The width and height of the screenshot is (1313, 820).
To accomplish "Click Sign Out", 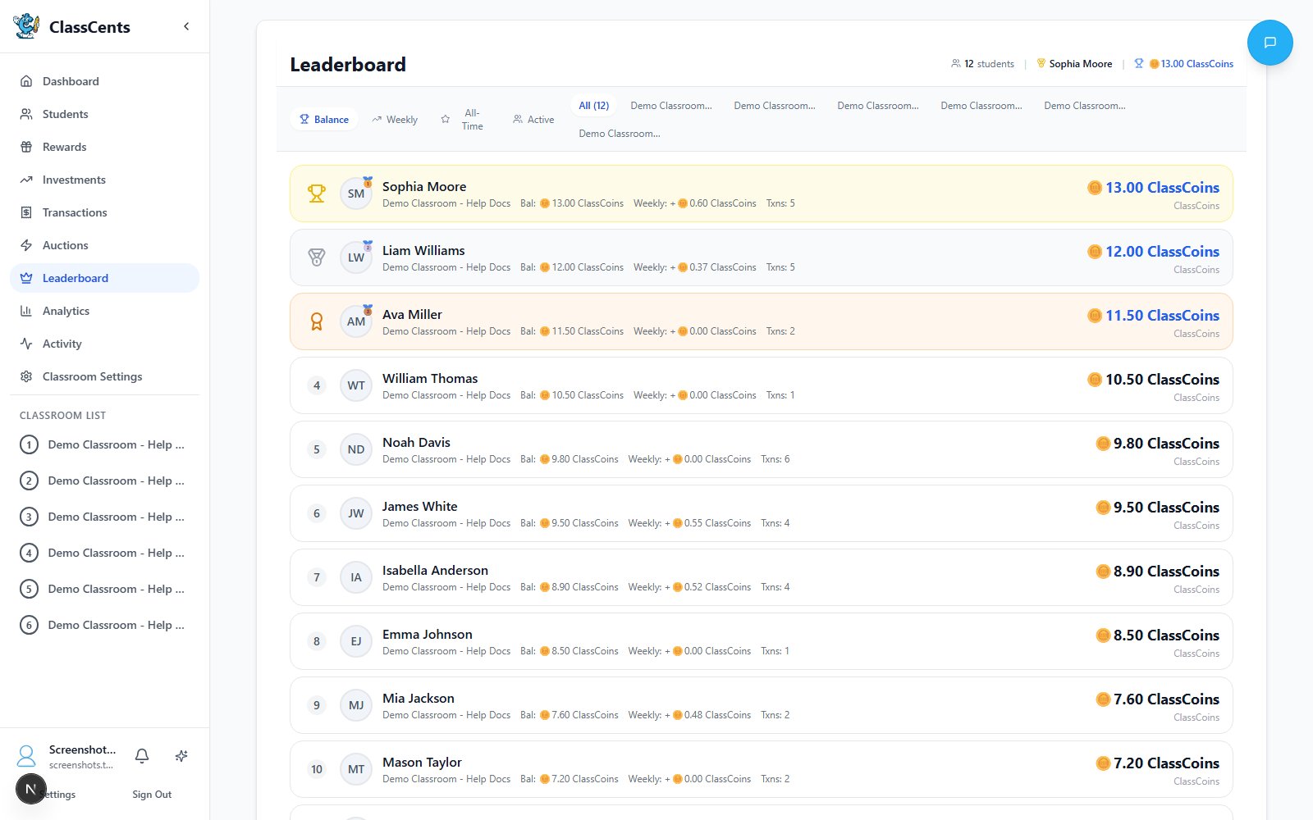I will 152,795.
